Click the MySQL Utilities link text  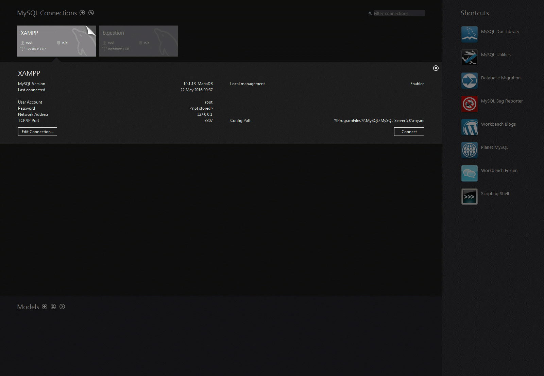(x=496, y=55)
